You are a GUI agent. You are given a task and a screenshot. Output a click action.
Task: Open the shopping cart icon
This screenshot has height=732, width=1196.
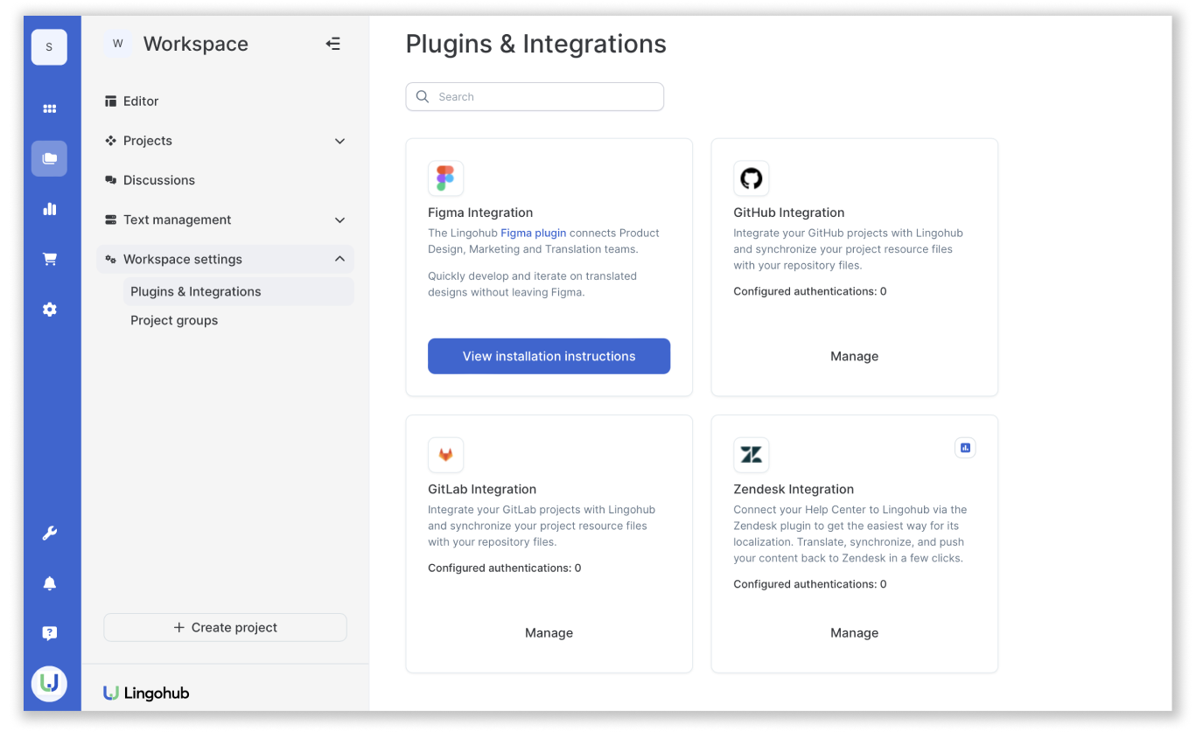tap(49, 259)
